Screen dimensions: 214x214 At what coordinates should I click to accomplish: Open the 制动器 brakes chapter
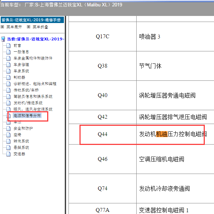(19, 77)
